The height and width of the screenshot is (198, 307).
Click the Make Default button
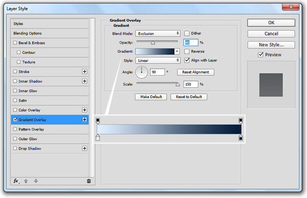(x=151, y=97)
